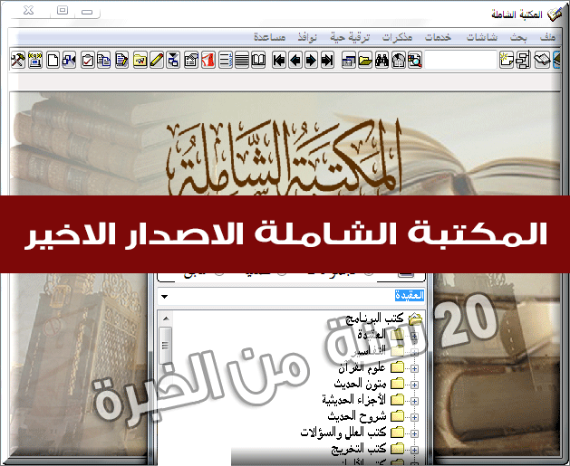Image resolution: width=570 pixels, height=466 pixels.
Task: Click the dense text lines icon
Action: point(242,60)
